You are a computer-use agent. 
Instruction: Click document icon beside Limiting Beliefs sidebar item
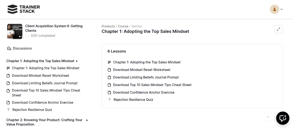pos(8,83)
